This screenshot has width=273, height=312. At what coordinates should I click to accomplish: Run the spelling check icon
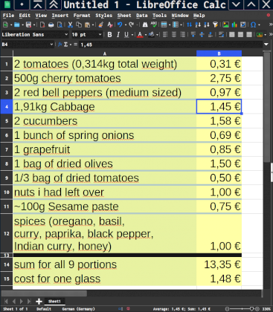pyautogui.click(x=154, y=25)
